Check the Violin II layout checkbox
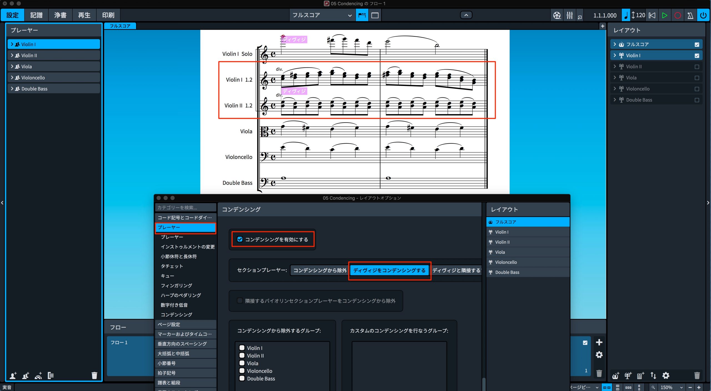 [x=697, y=67]
